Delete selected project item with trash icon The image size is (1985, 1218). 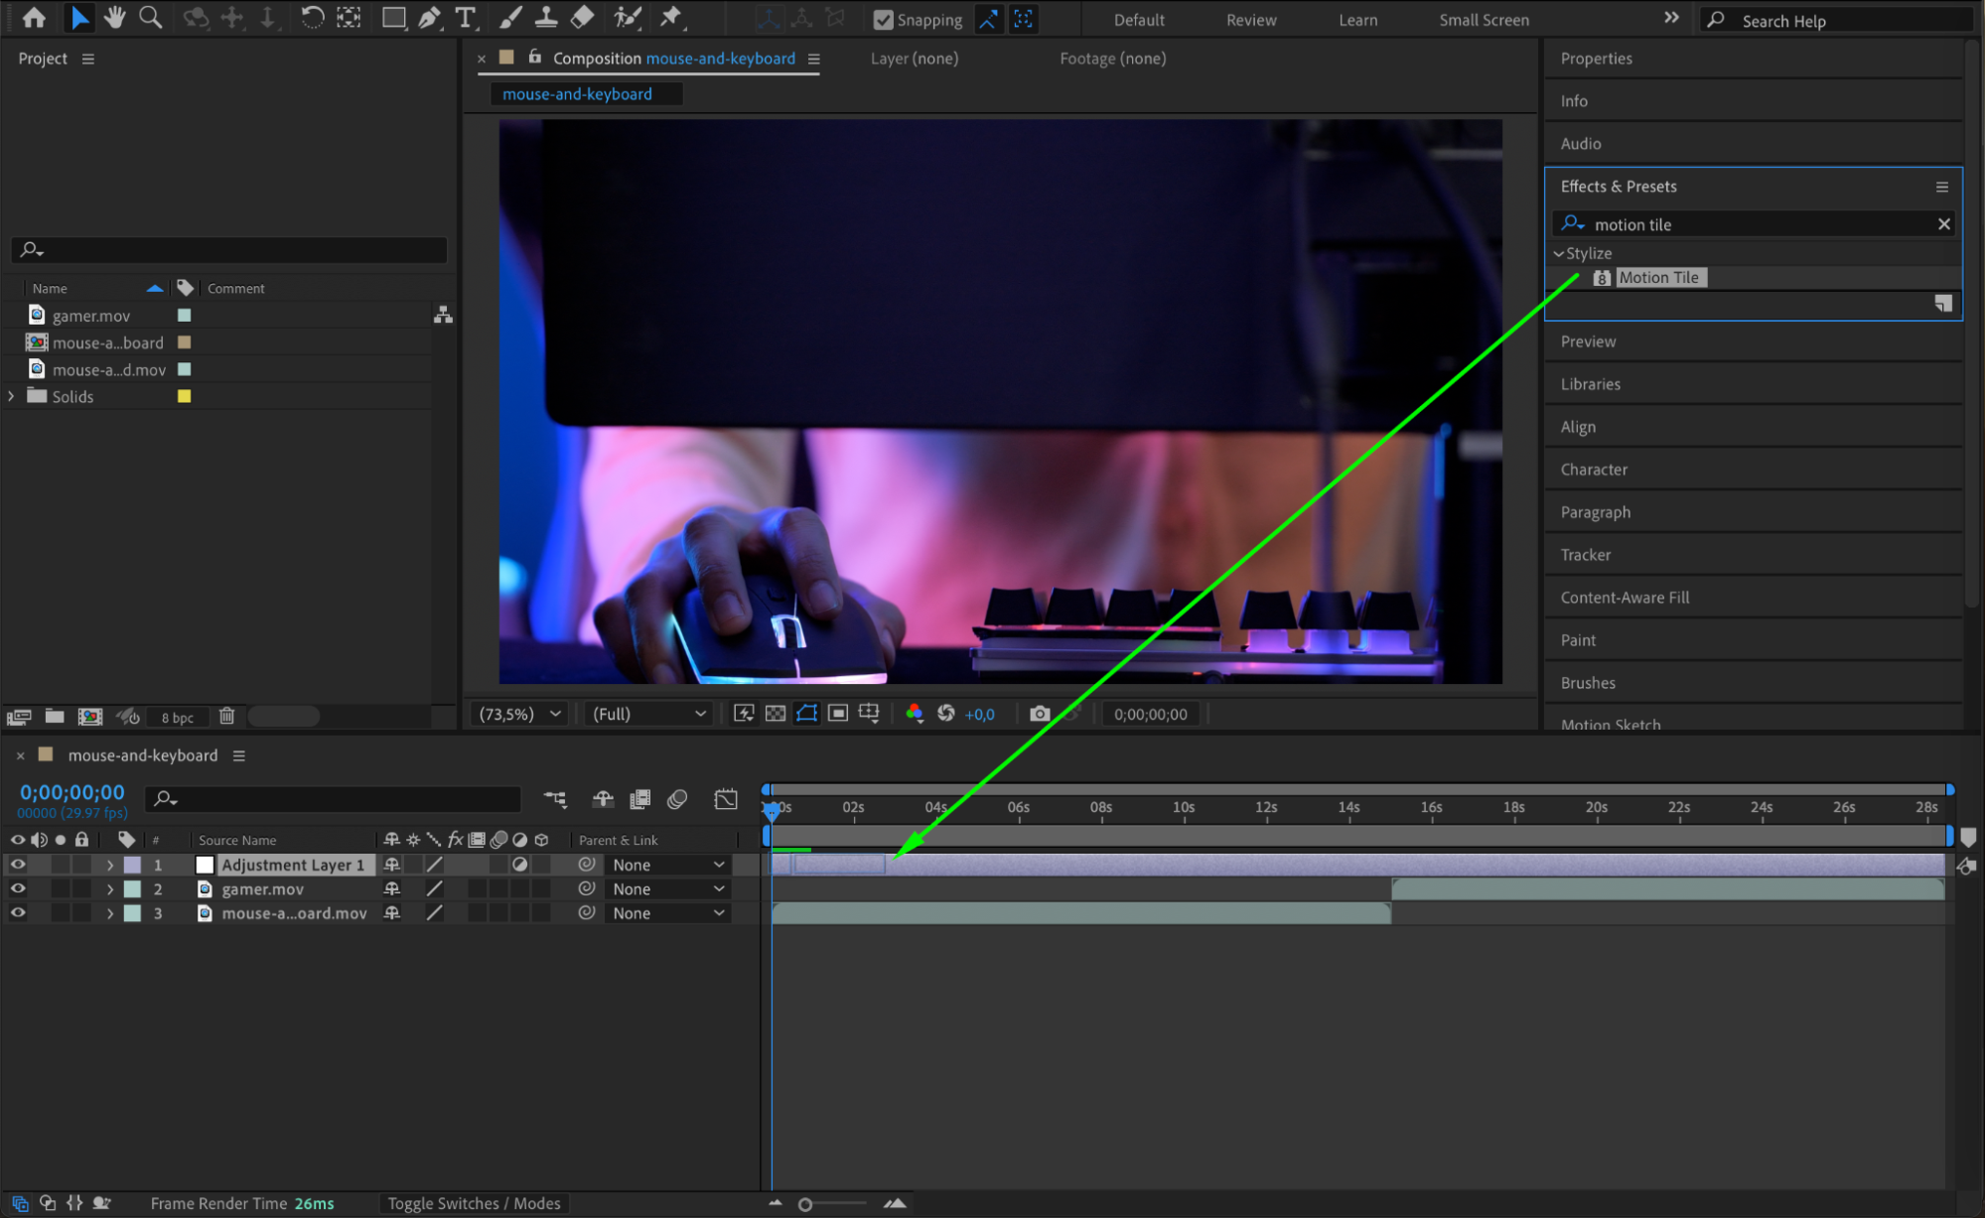[x=226, y=716]
